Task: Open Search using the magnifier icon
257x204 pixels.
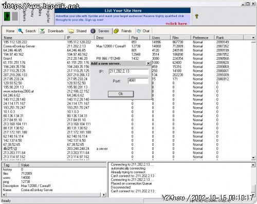Action: pyautogui.click(x=21, y=31)
